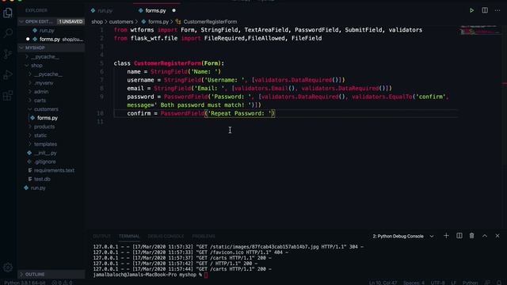Expand the static folder
The image size is (507, 285).
tap(40, 135)
